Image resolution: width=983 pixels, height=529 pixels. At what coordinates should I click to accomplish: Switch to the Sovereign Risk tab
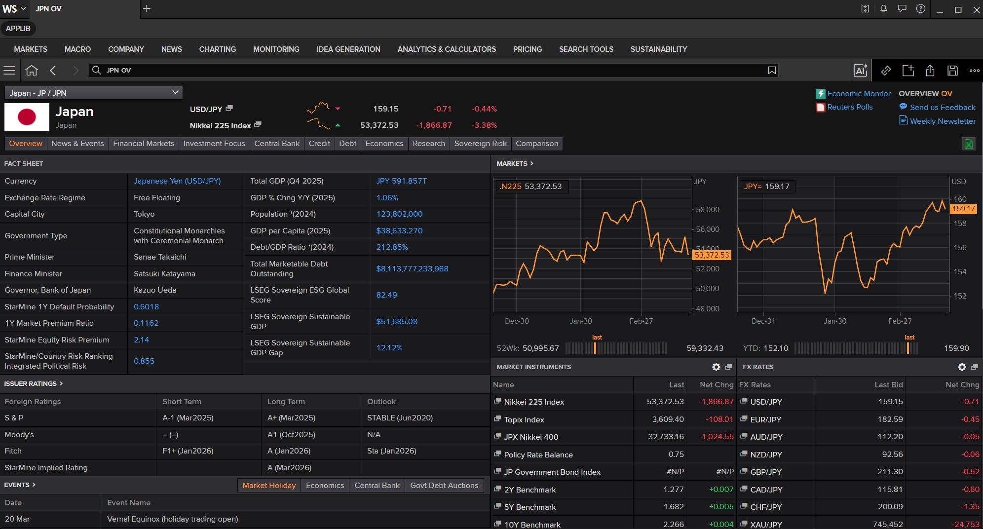(x=480, y=144)
